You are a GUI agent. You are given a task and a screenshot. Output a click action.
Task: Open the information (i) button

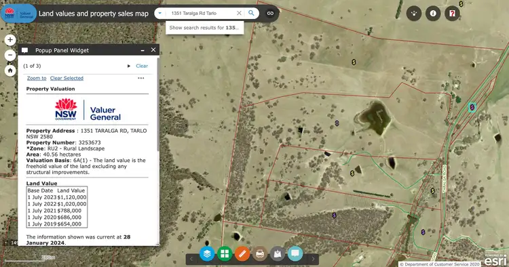(x=433, y=14)
